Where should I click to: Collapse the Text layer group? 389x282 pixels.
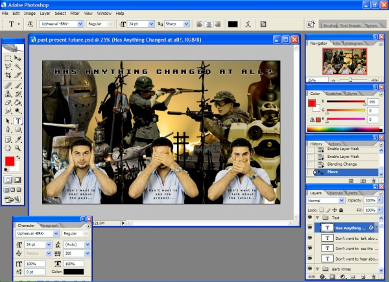pos(317,218)
